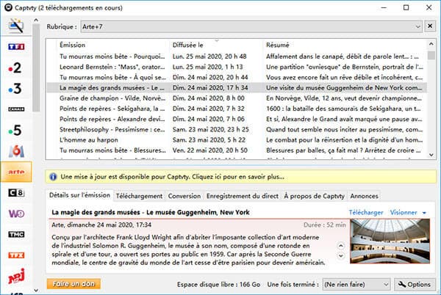The height and width of the screenshot is (295, 441).
Task: Clear the Rubrique filter with X button
Action: tap(430, 26)
